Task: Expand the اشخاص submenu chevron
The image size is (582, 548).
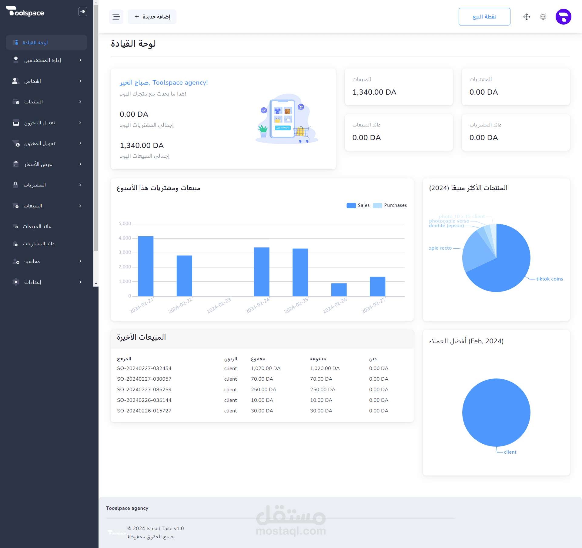Action: (x=80, y=81)
